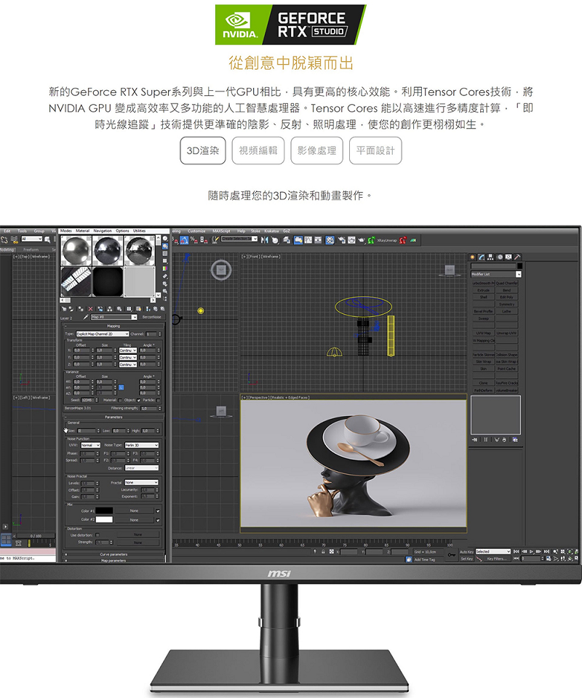
Task: Open the Selected key filter dropdown
Action: pyautogui.click(x=493, y=552)
